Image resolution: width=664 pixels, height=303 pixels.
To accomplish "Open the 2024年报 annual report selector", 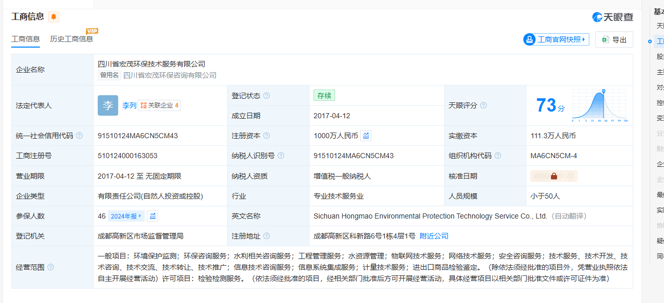I will point(126,216).
